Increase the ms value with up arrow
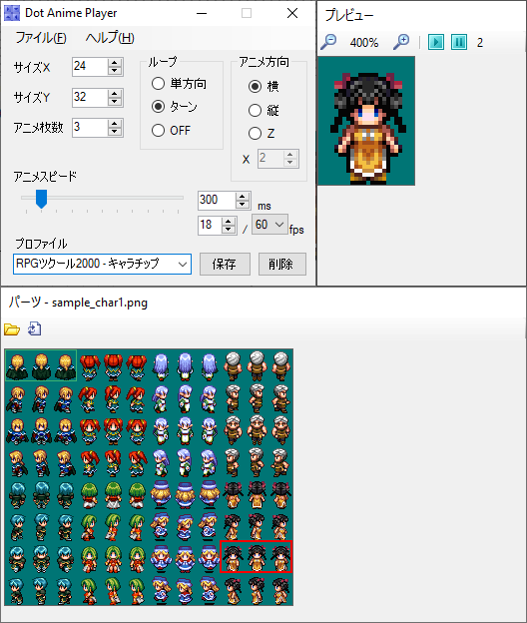527x623 pixels. pyautogui.click(x=242, y=197)
